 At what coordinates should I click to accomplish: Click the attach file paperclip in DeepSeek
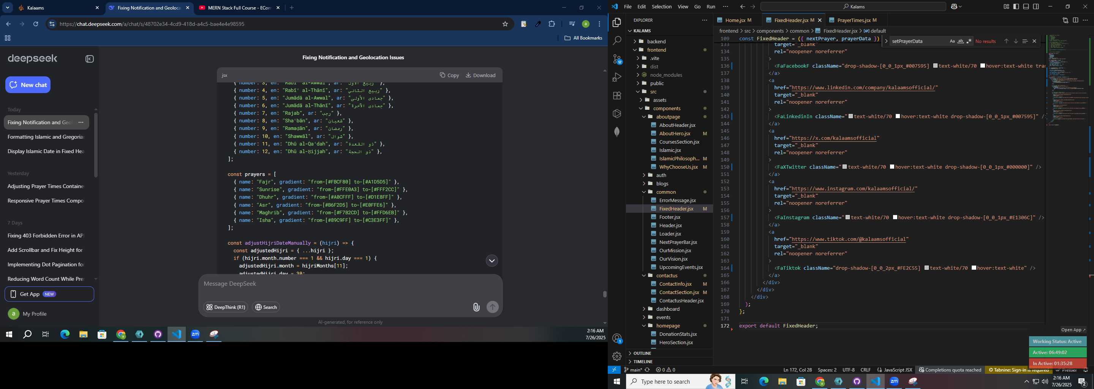click(x=476, y=307)
